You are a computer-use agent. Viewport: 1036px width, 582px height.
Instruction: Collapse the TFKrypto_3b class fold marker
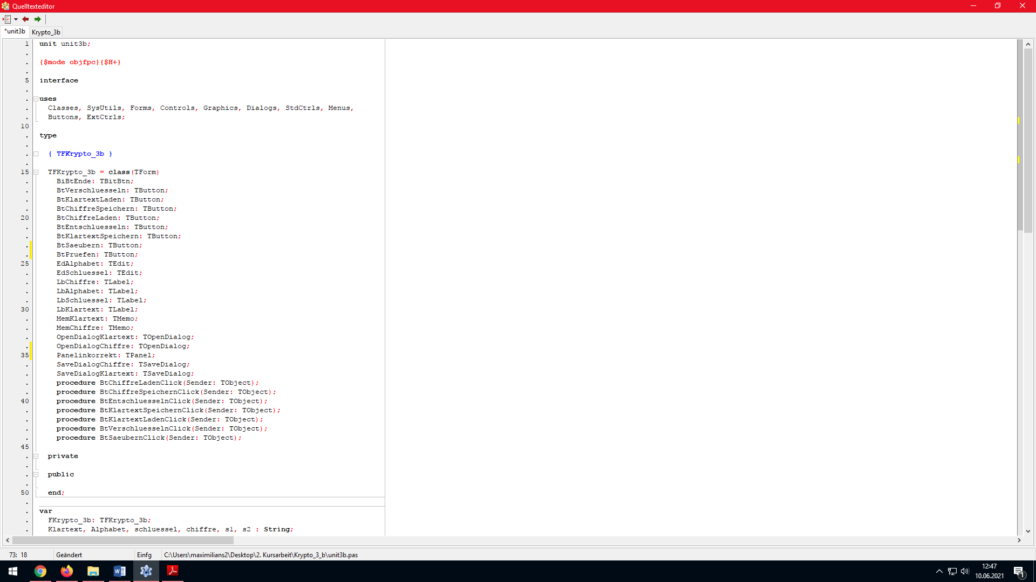[36, 172]
